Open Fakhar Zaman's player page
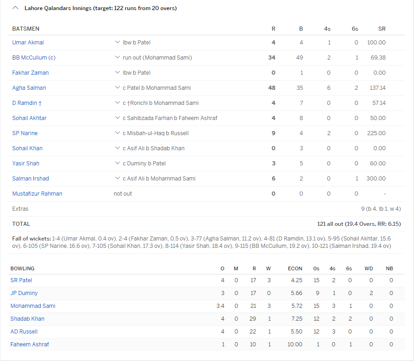The width and height of the screenshot is (414, 361). [x=30, y=72]
